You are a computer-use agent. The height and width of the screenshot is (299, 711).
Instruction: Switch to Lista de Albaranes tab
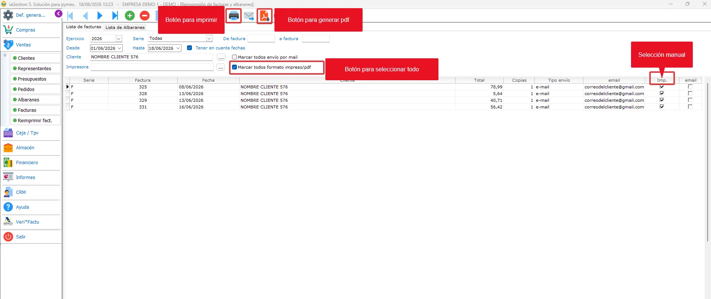(125, 27)
